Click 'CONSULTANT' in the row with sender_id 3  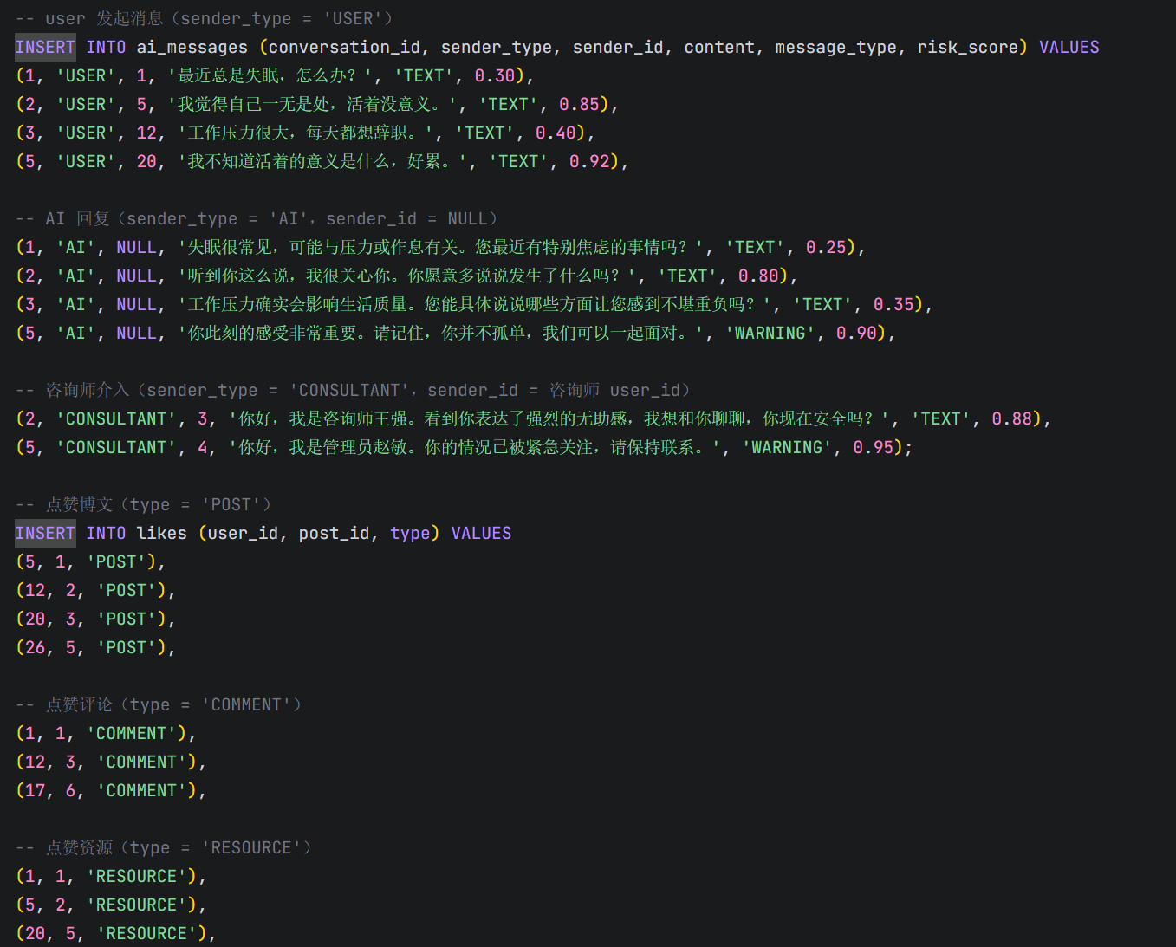[116, 418]
